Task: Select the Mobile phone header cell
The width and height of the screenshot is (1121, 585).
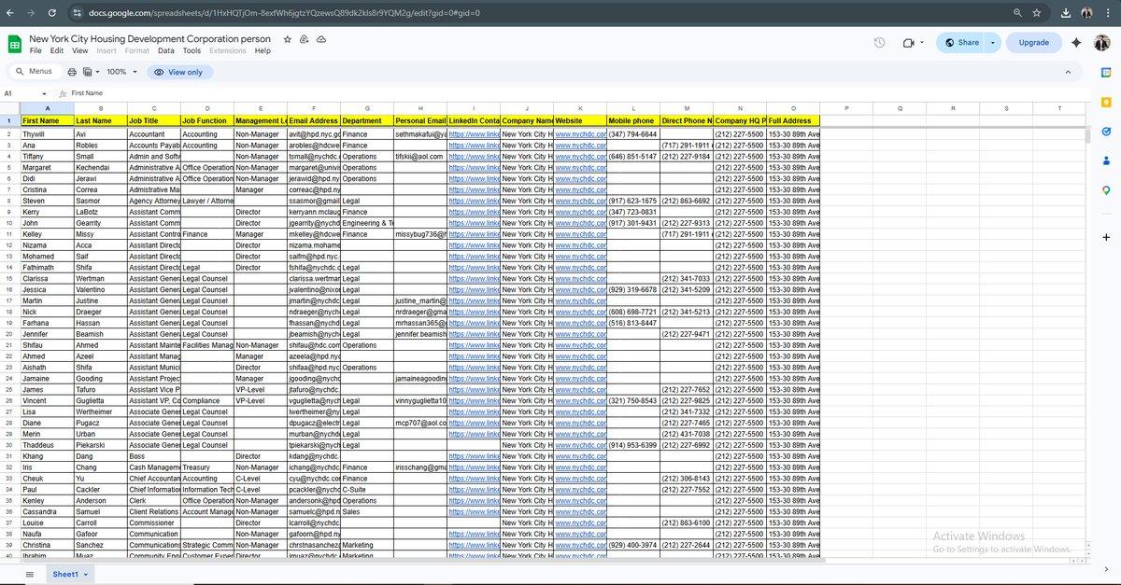Action: tap(632, 121)
